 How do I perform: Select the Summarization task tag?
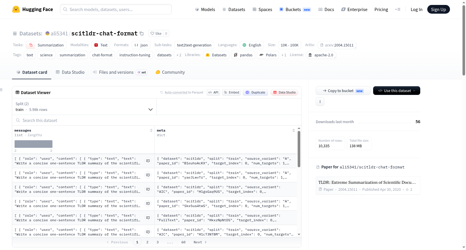46,45
